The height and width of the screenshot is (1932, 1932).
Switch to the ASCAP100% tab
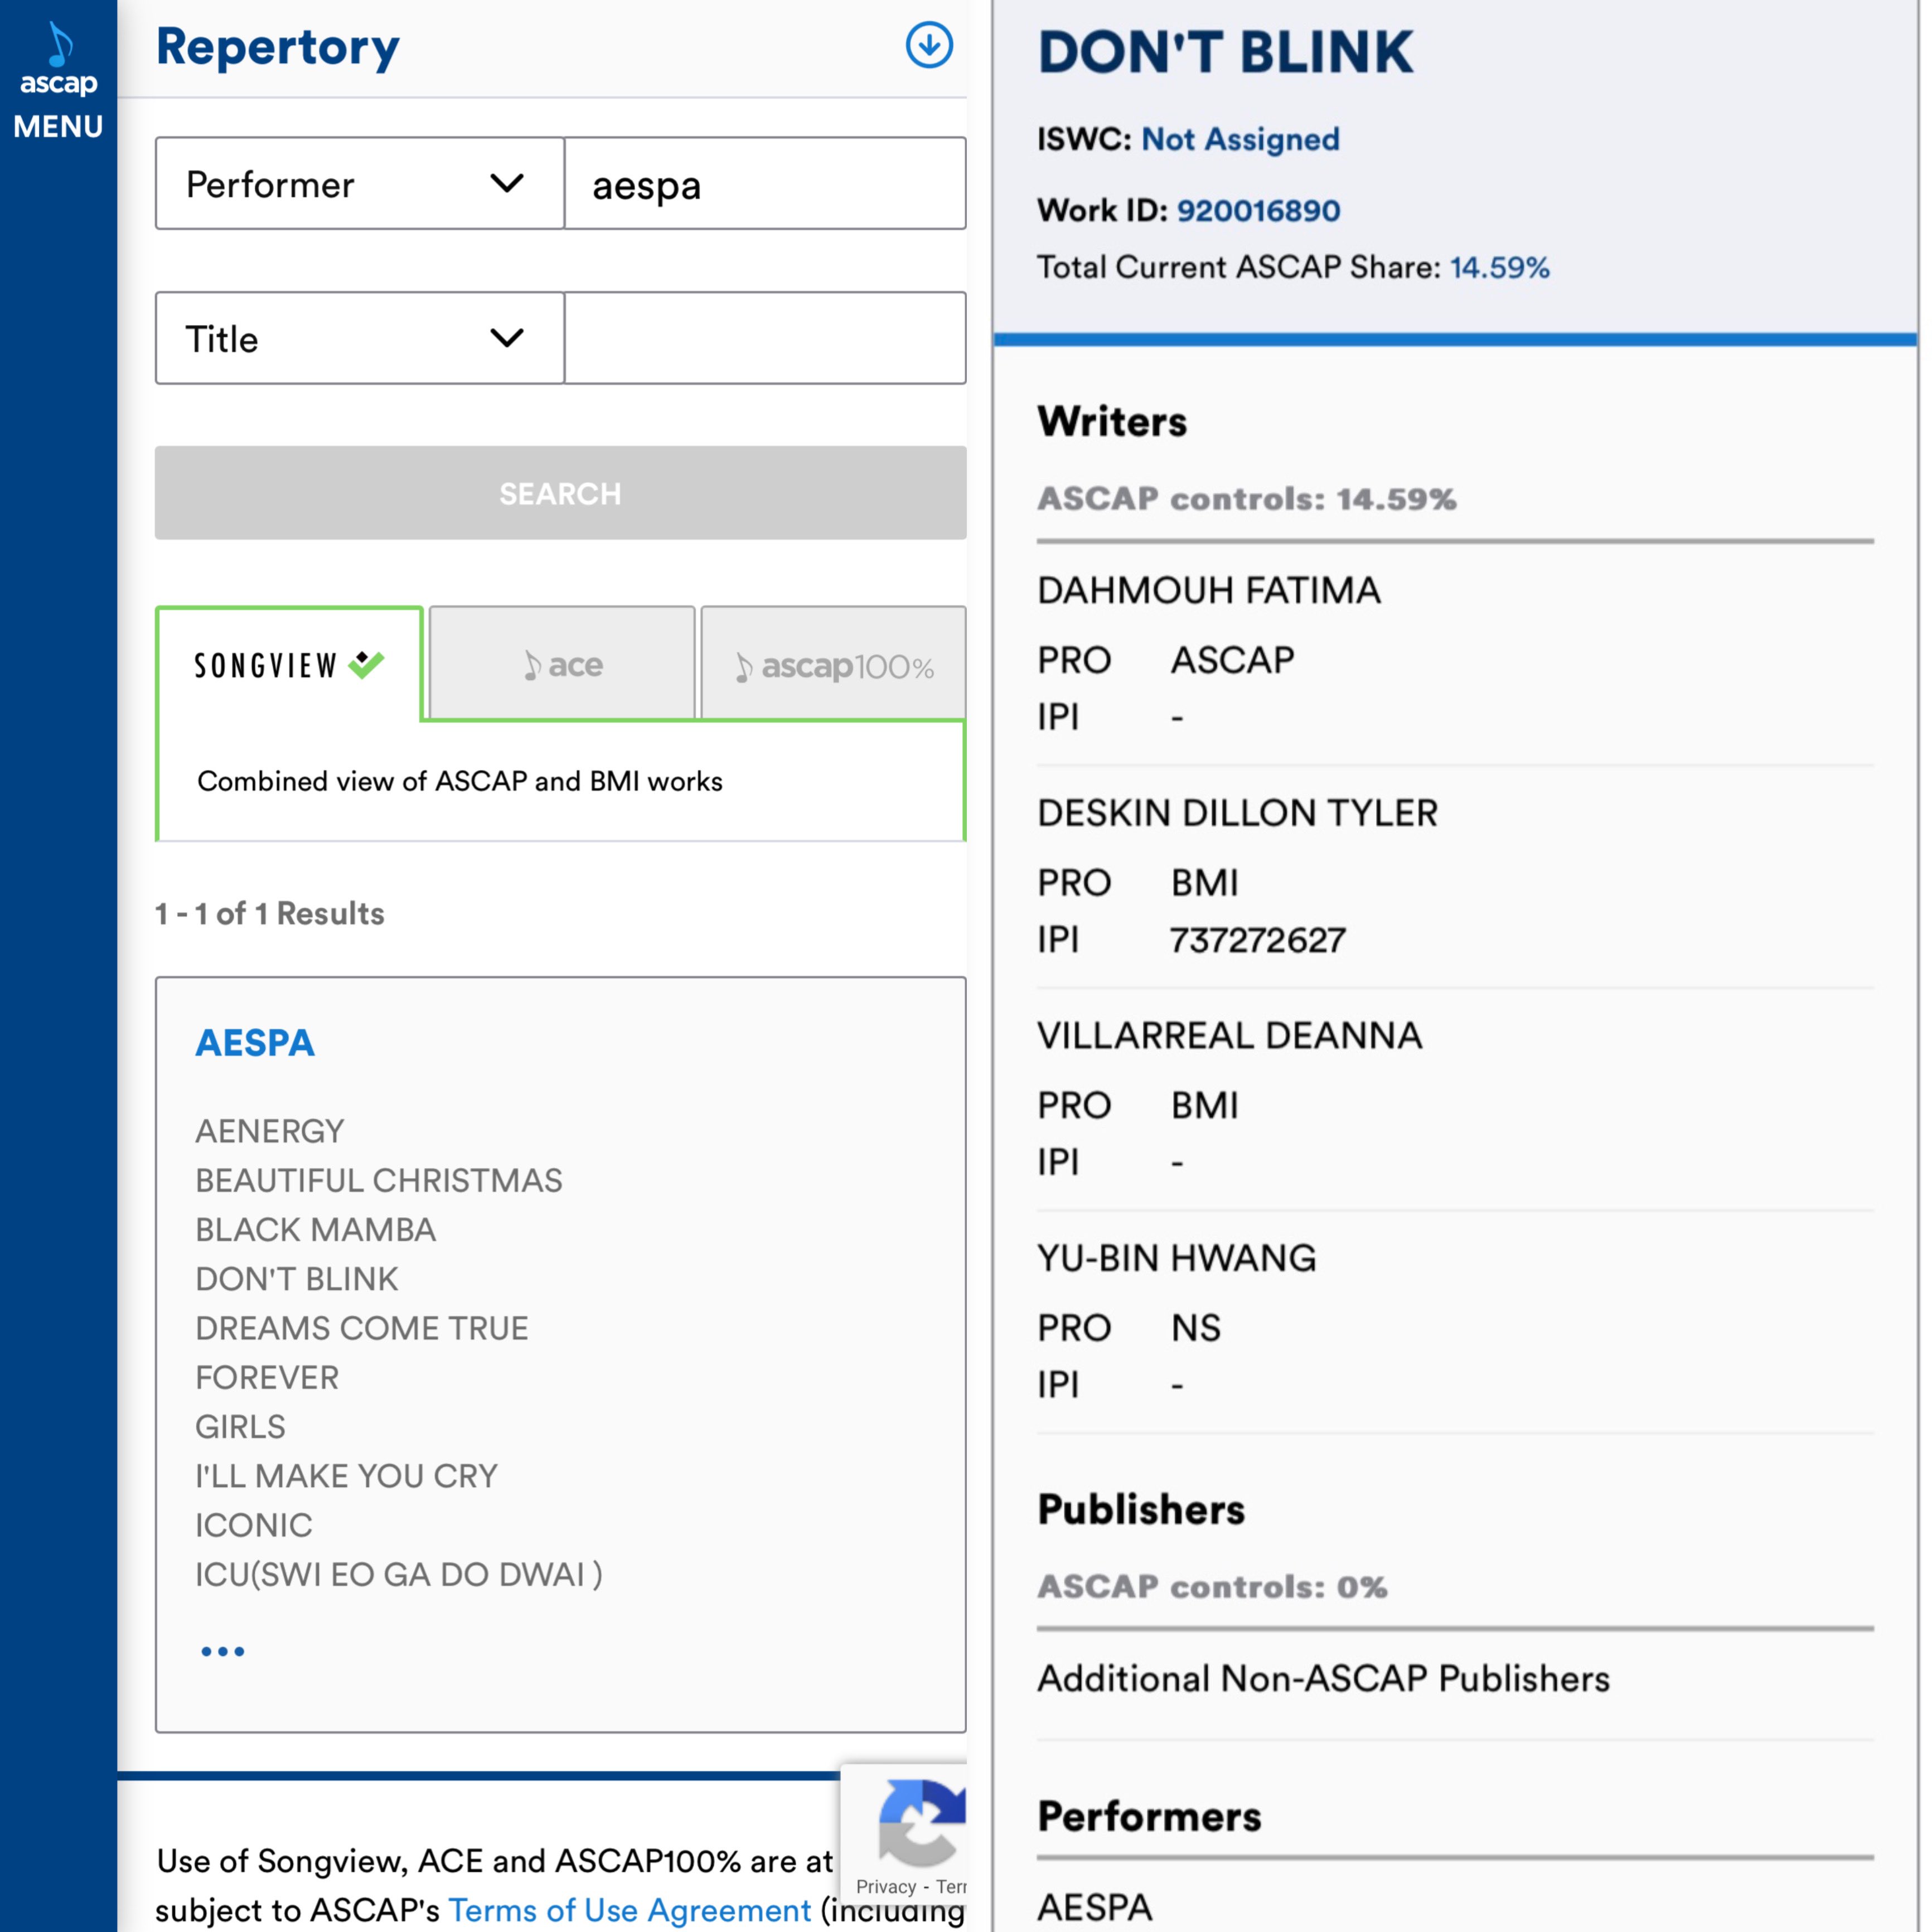pyautogui.click(x=833, y=665)
